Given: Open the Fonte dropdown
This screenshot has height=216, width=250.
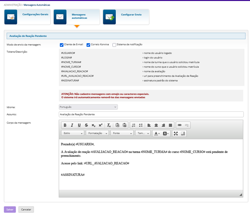Looking at the screenshot, I should point(122,133).
